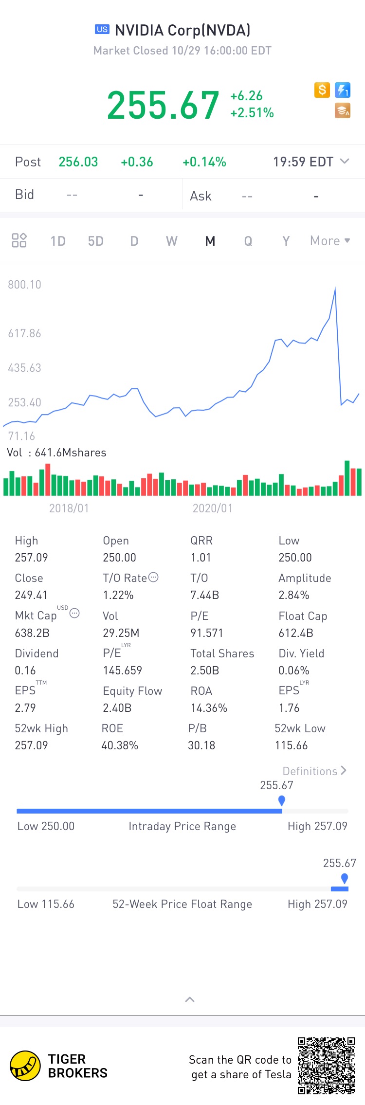Tap the US market flag badge

[102, 29]
